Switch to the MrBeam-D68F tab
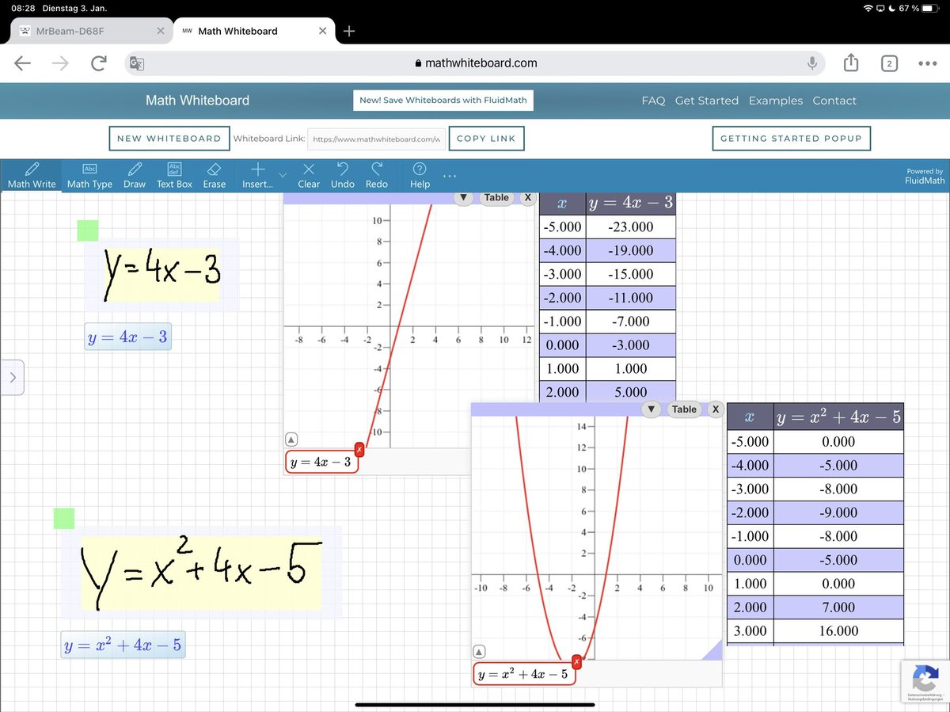 coord(70,31)
